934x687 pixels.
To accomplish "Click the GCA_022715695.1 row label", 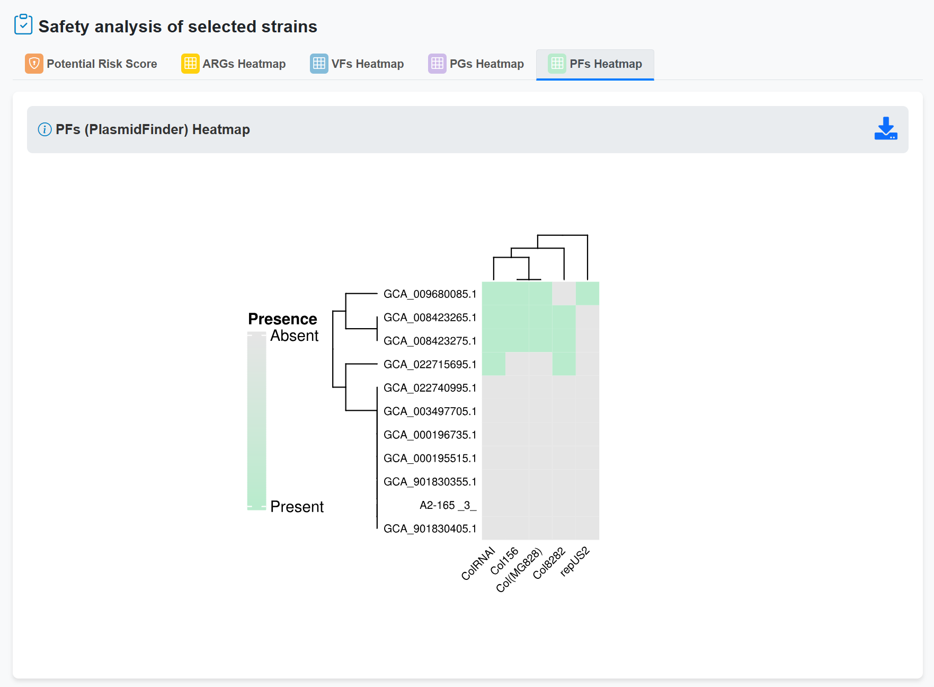I will (430, 365).
